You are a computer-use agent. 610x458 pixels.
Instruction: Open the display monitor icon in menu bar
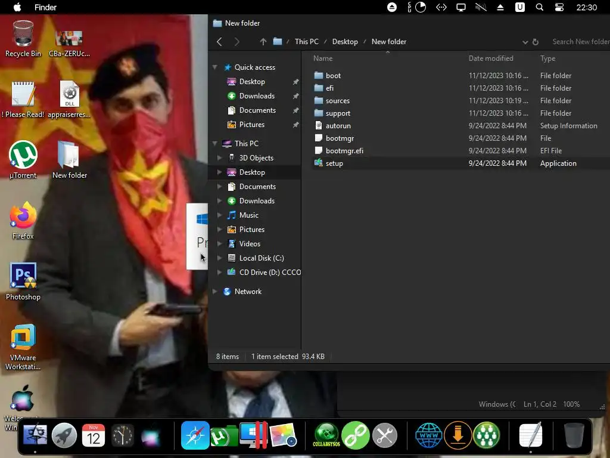[x=461, y=7]
